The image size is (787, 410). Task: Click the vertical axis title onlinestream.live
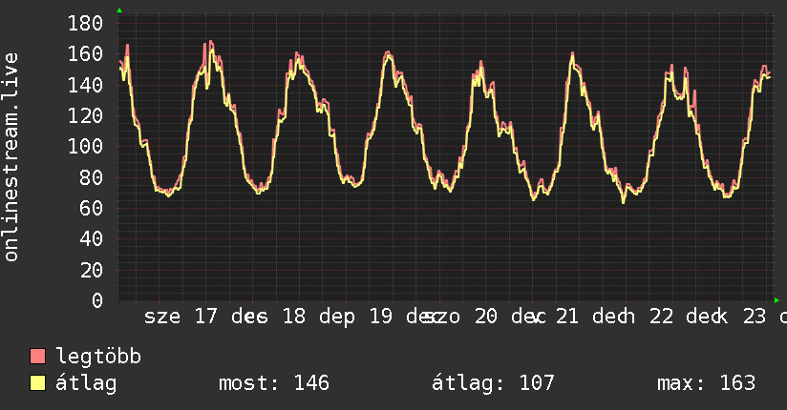[x=11, y=157]
